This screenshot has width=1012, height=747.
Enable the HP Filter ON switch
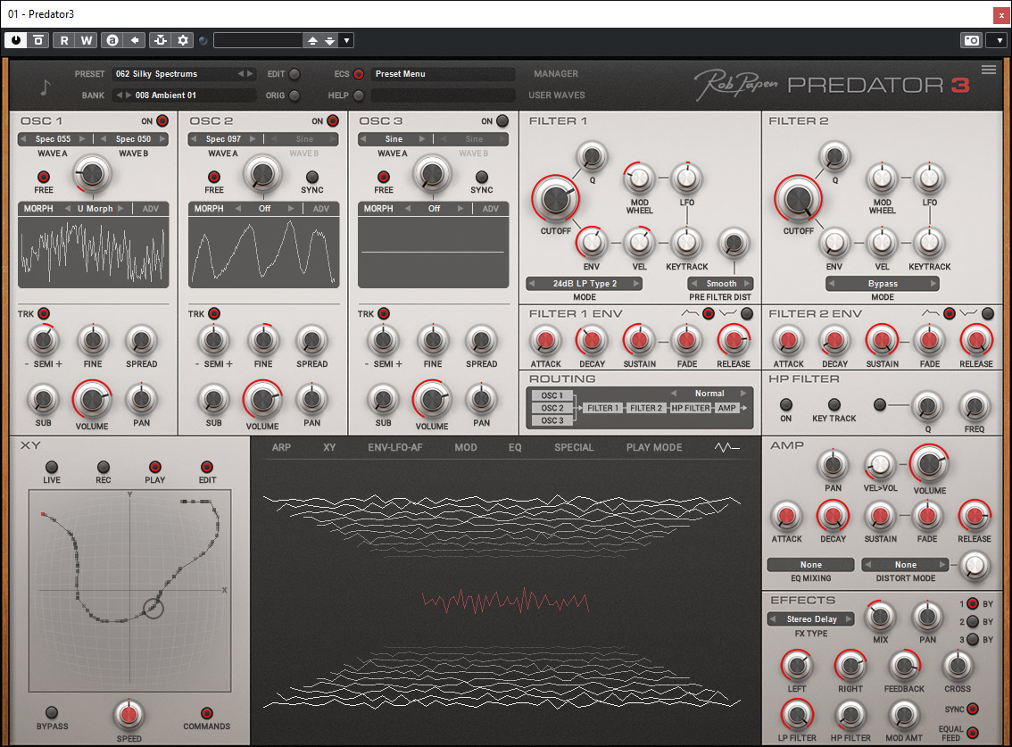coord(785,405)
